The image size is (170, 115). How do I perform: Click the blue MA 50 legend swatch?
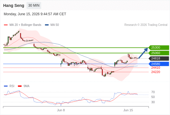pos(47,25)
